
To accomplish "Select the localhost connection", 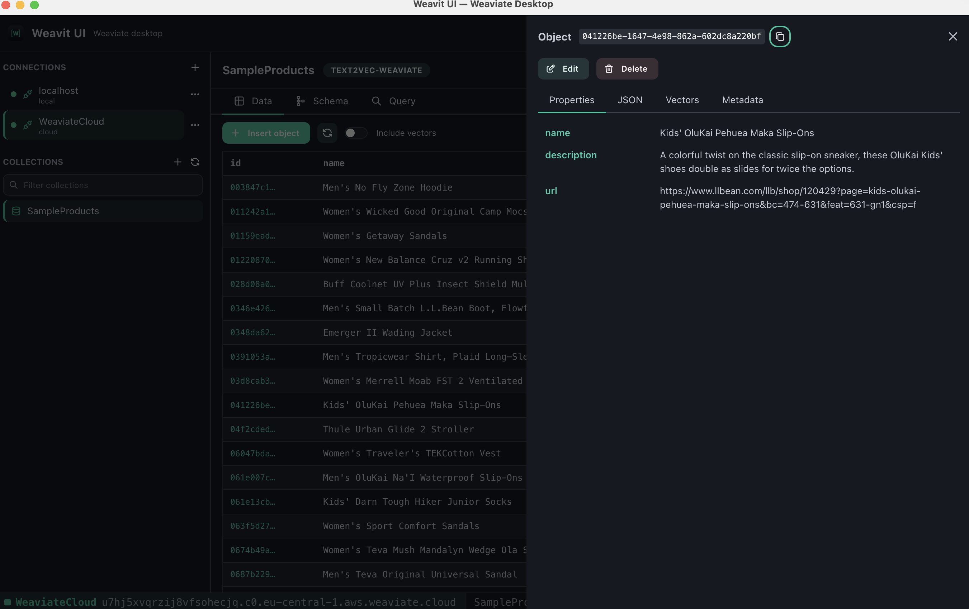I will [x=93, y=95].
